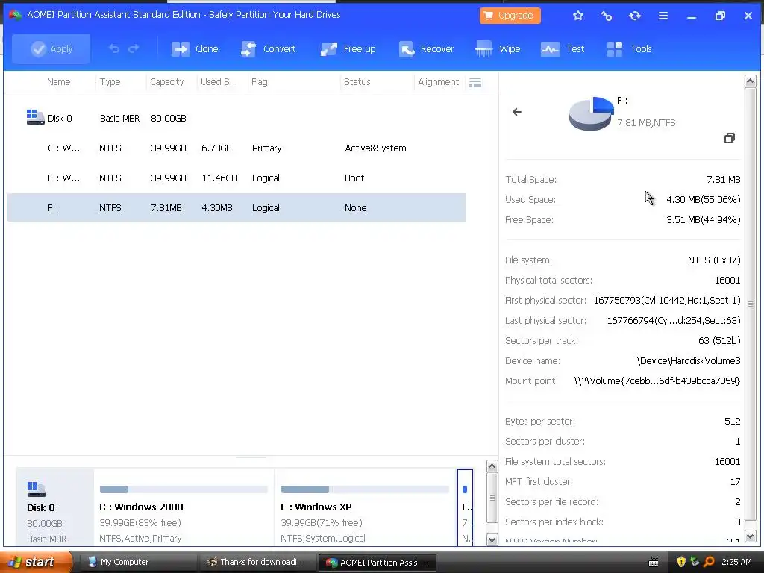764x573 pixels.
Task: Open the Tools menu
Action: pyautogui.click(x=629, y=48)
